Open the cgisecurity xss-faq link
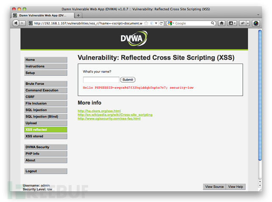272x202 pixels. 109,119
